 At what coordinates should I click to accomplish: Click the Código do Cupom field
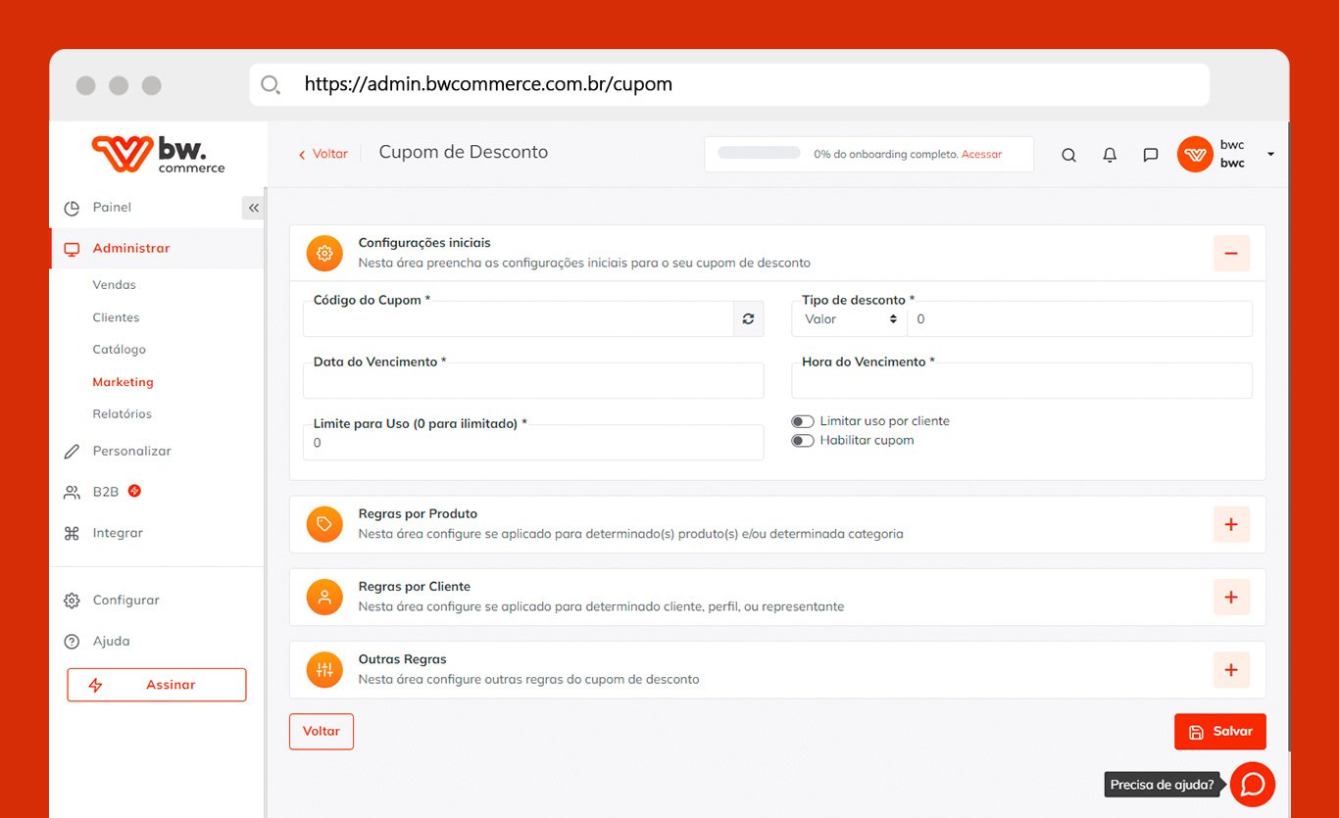point(519,318)
